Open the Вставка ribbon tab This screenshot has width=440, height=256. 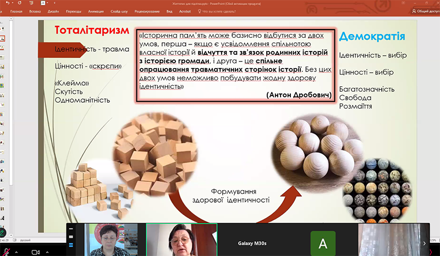[x=35, y=12]
